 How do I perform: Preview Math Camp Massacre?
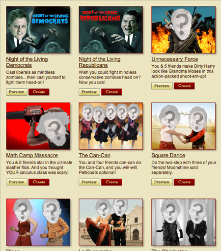[17, 182]
